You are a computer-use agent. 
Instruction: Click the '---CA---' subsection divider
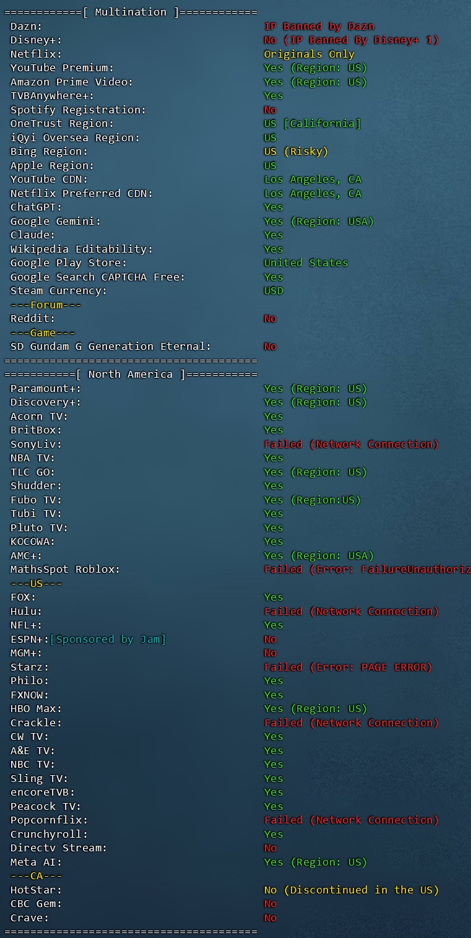pyautogui.click(x=36, y=876)
